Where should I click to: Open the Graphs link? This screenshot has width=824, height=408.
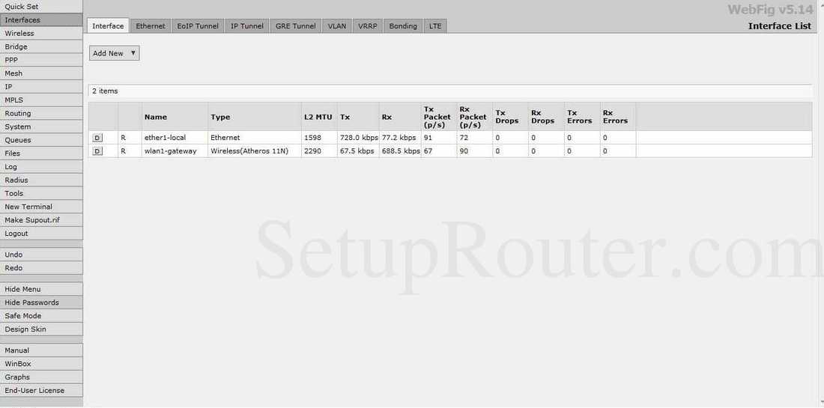pos(41,377)
